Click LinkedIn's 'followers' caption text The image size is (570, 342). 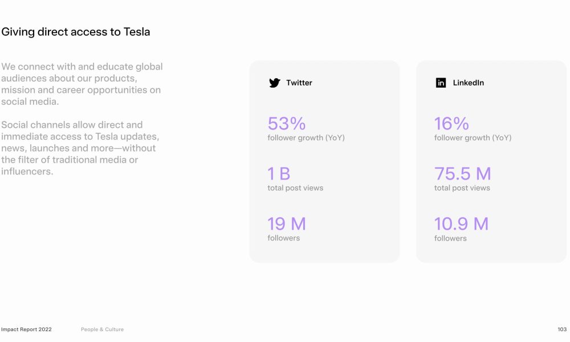450,238
